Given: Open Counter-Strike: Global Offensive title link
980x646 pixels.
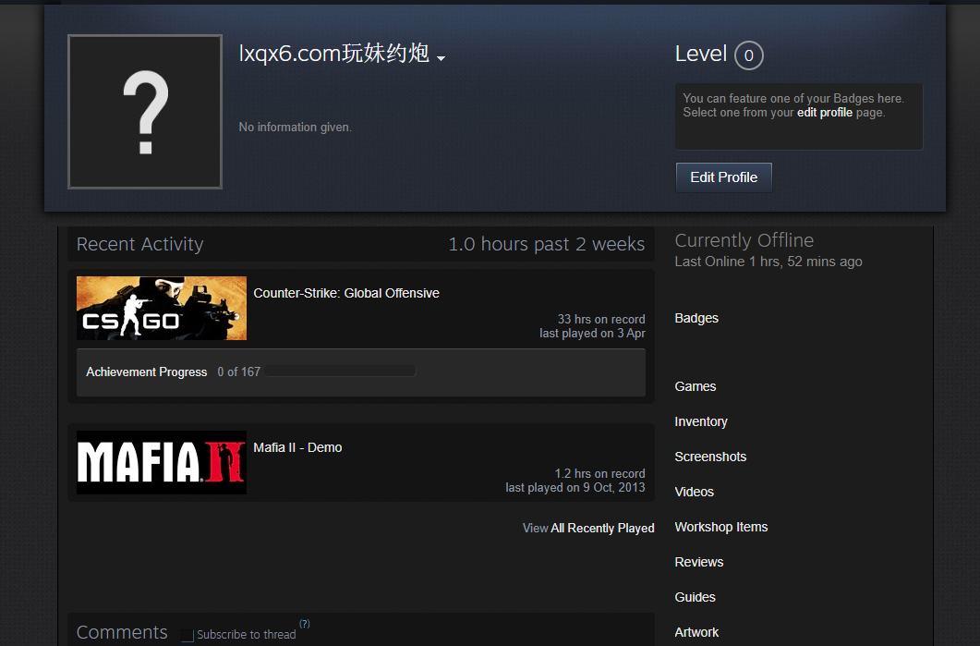Looking at the screenshot, I should click(x=346, y=293).
